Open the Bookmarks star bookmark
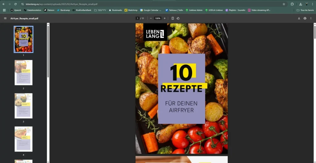Viewport: 316px width, 163px height. [115, 10]
